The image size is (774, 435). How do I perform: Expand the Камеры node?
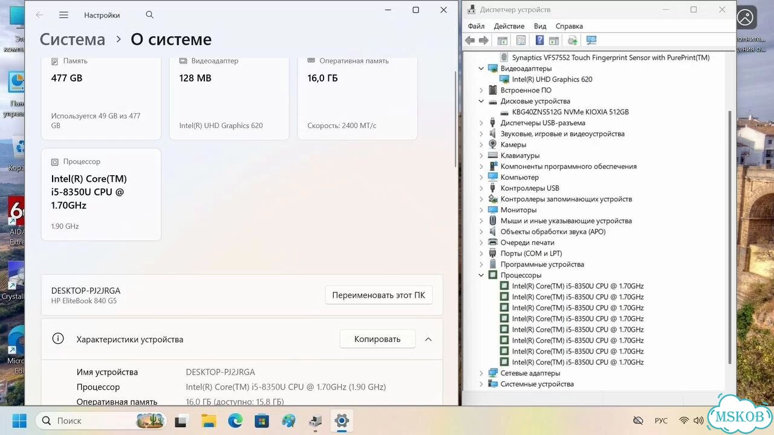(481, 144)
